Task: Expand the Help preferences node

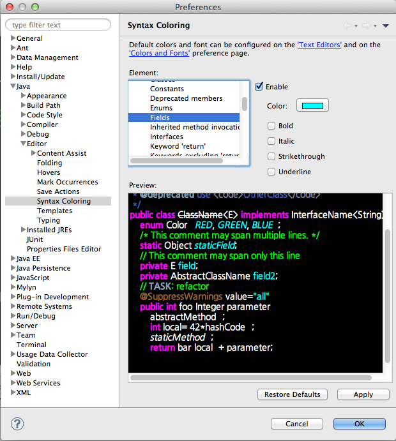Action: click(x=13, y=66)
